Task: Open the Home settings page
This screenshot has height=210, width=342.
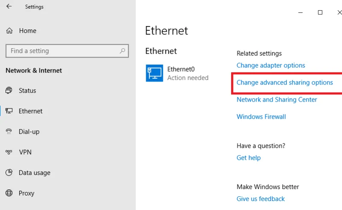Action: point(28,31)
